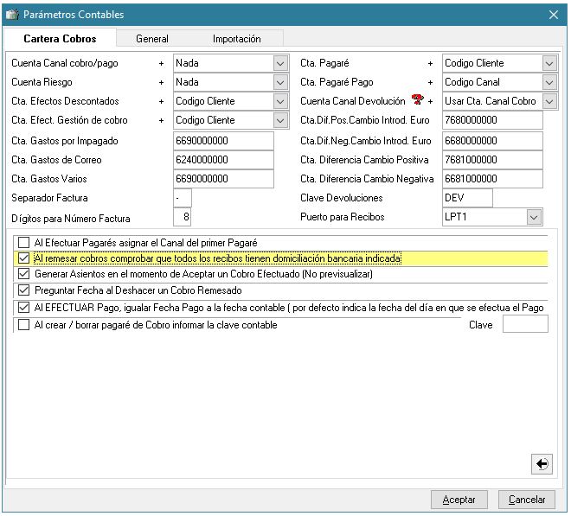
Task: Click Cta.Dif.Neg.Cambio Introd. Euro field
Action: click(x=492, y=141)
